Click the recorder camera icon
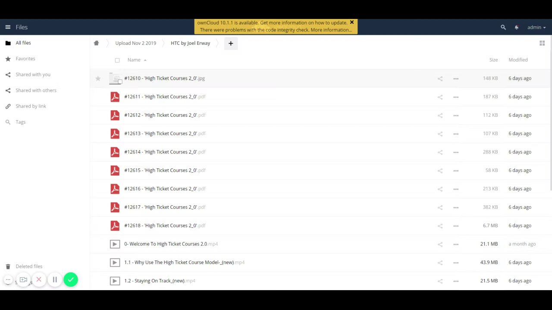Image resolution: width=552 pixels, height=310 pixels. pyautogui.click(x=23, y=280)
